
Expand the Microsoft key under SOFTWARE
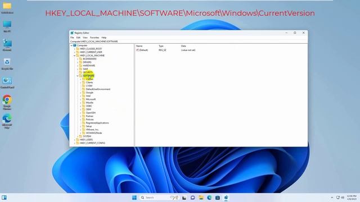coord(80,99)
